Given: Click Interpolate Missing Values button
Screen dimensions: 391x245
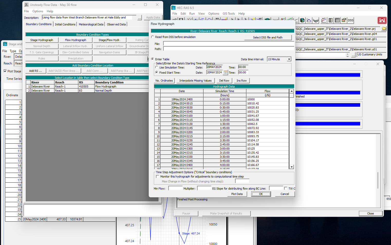Looking at the screenshot, I should tap(195, 81).
